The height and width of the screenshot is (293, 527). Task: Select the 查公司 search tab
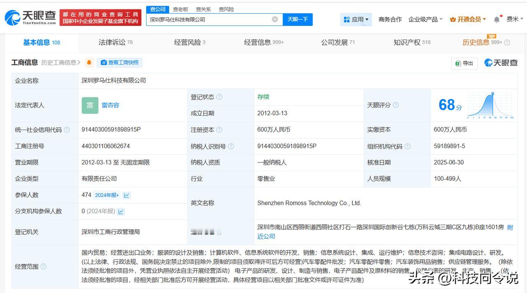coord(158,9)
